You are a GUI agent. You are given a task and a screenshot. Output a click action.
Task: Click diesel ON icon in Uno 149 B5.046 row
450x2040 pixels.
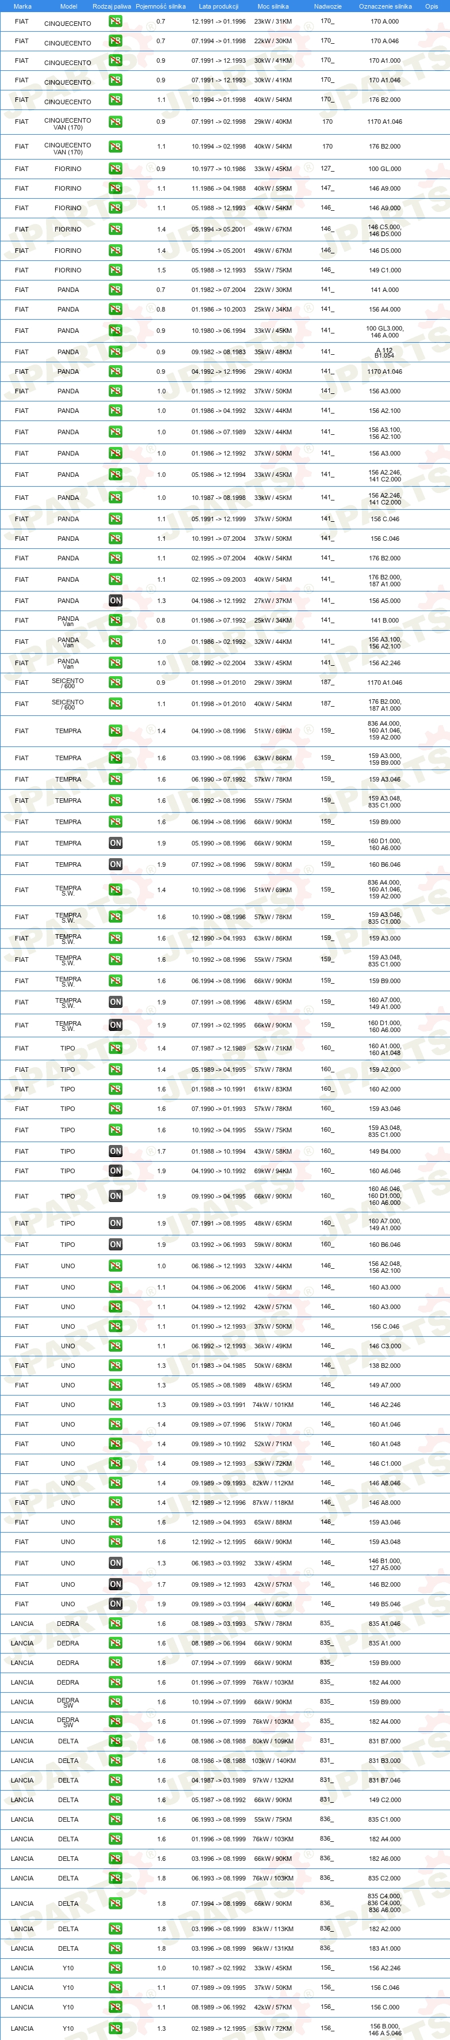[116, 1603]
